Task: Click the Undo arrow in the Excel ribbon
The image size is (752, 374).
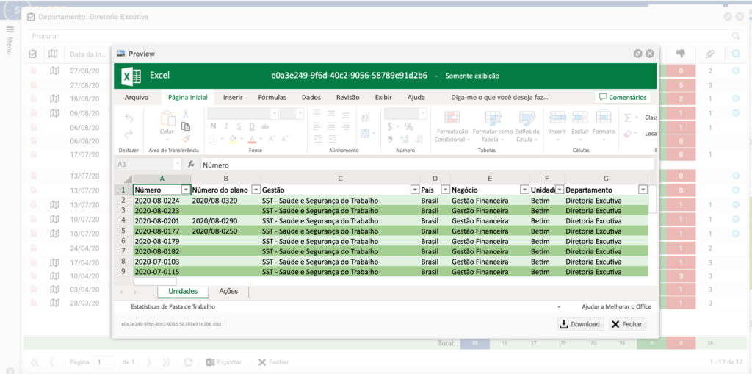Action: point(129,118)
